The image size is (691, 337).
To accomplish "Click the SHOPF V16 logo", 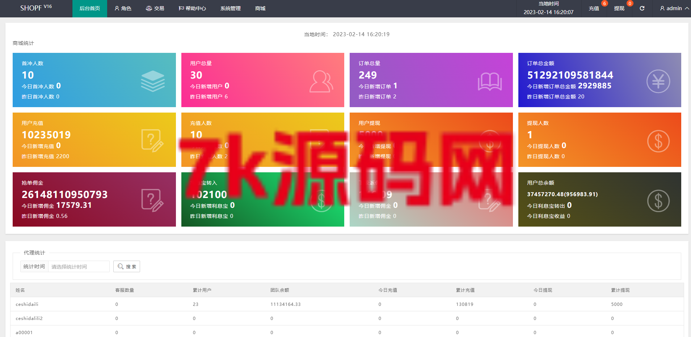I will tap(36, 8).
